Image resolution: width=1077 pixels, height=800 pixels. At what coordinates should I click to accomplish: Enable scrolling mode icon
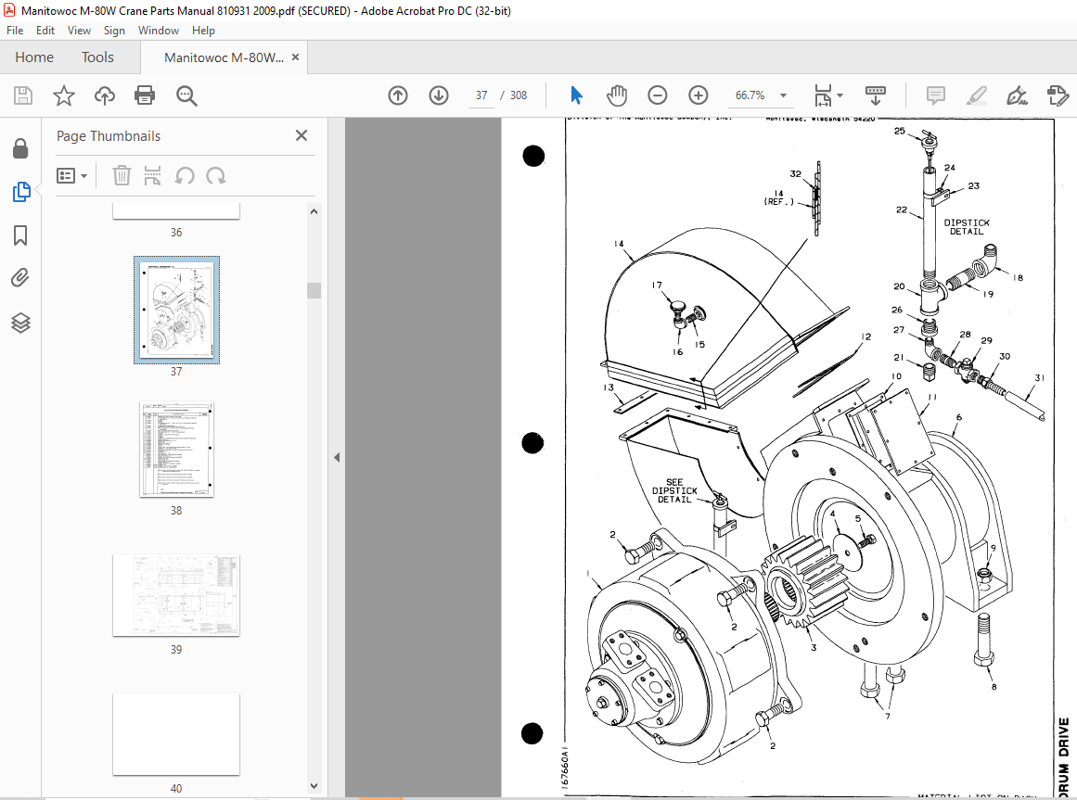[x=876, y=95]
